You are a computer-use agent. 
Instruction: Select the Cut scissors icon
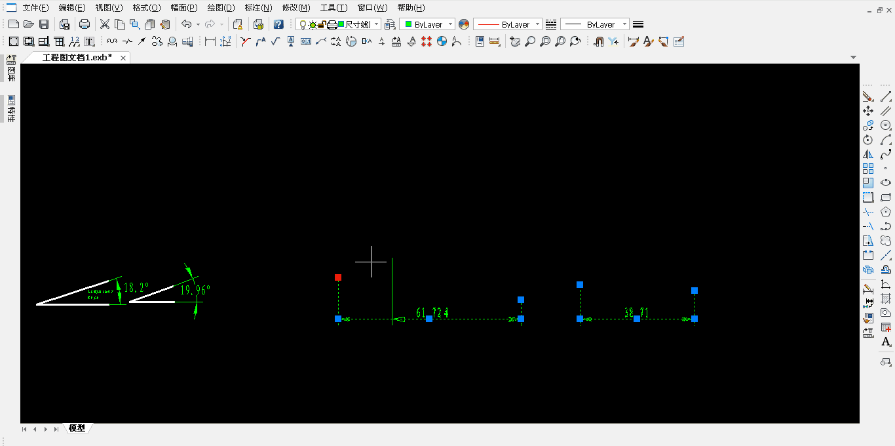click(104, 24)
